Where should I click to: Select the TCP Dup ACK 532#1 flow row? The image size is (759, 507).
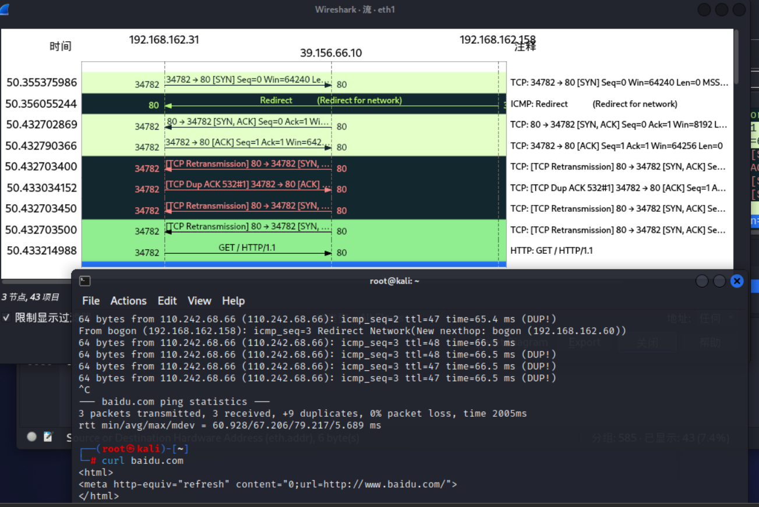tap(294, 187)
